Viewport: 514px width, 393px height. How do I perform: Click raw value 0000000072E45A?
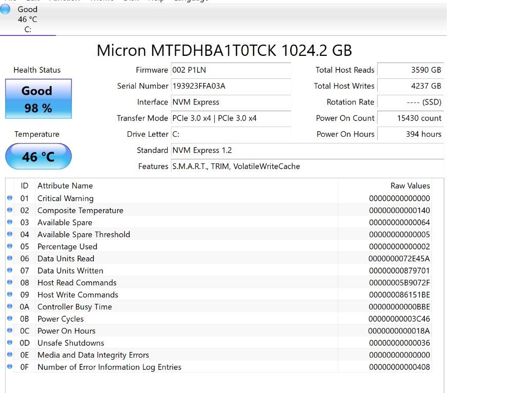pyautogui.click(x=399, y=259)
